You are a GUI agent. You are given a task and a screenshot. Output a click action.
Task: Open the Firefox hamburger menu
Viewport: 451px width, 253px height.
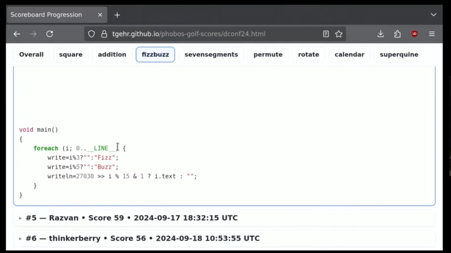(x=432, y=34)
